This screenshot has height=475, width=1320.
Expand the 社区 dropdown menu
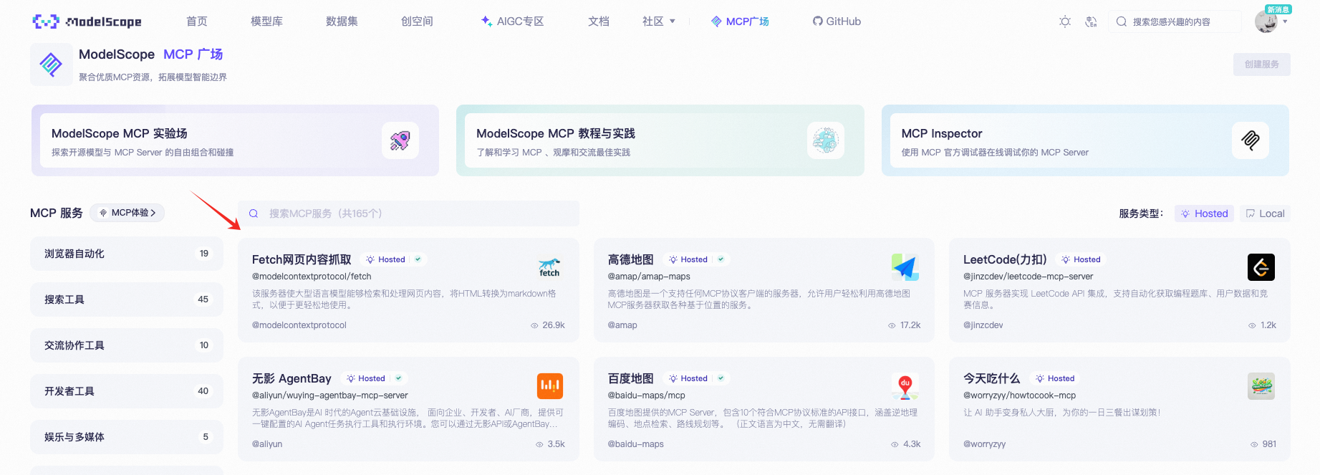[659, 21]
